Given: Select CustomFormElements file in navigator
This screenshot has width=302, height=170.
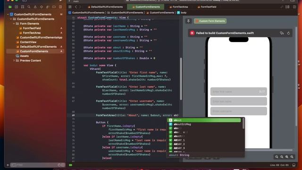Looking at the screenshot, I should click(x=35, y=51).
